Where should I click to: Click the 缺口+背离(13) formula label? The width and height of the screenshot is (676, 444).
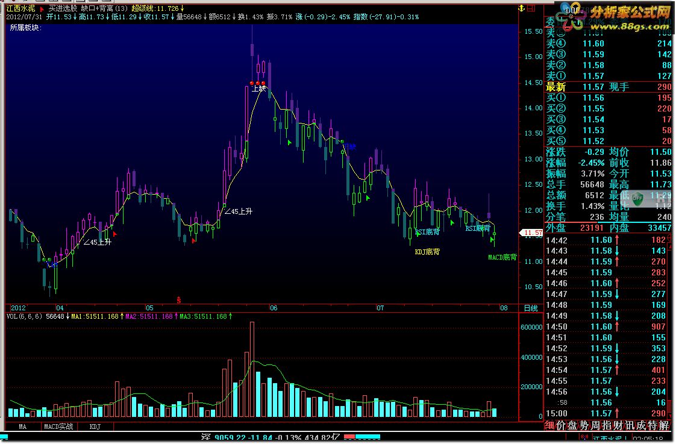pyautogui.click(x=105, y=8)
